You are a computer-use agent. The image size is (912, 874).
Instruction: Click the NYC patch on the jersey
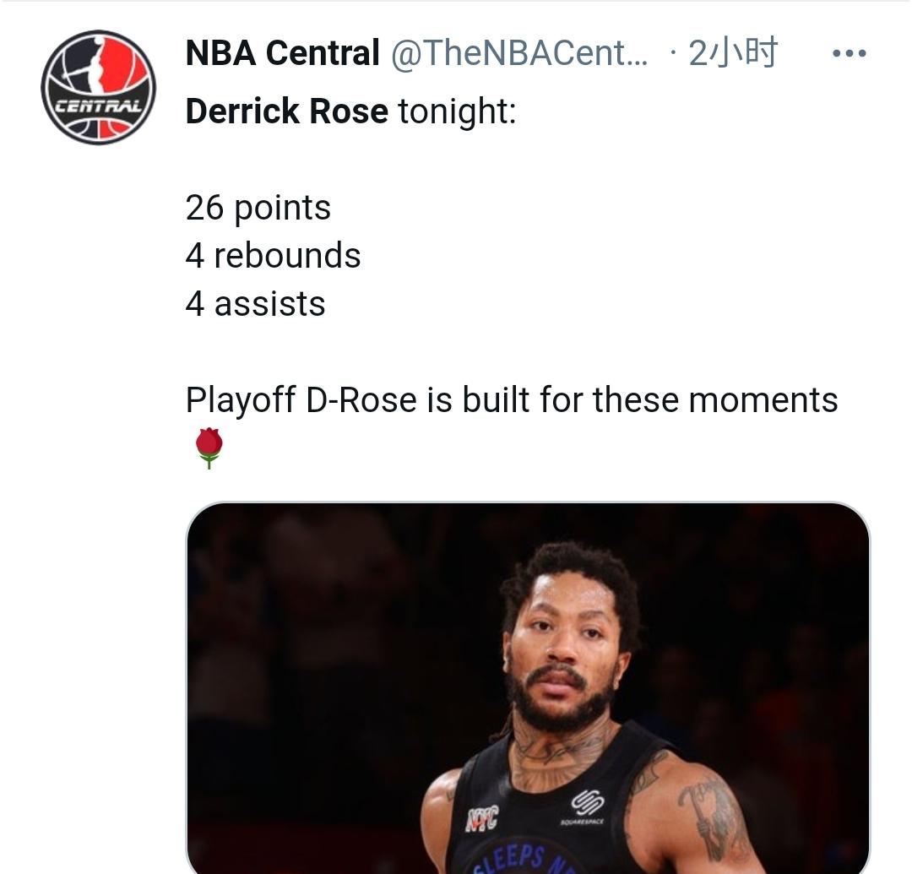pos(482,817)
